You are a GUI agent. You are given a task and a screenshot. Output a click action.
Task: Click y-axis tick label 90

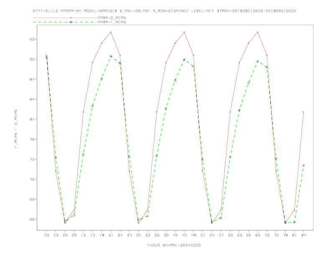[32, 59]
